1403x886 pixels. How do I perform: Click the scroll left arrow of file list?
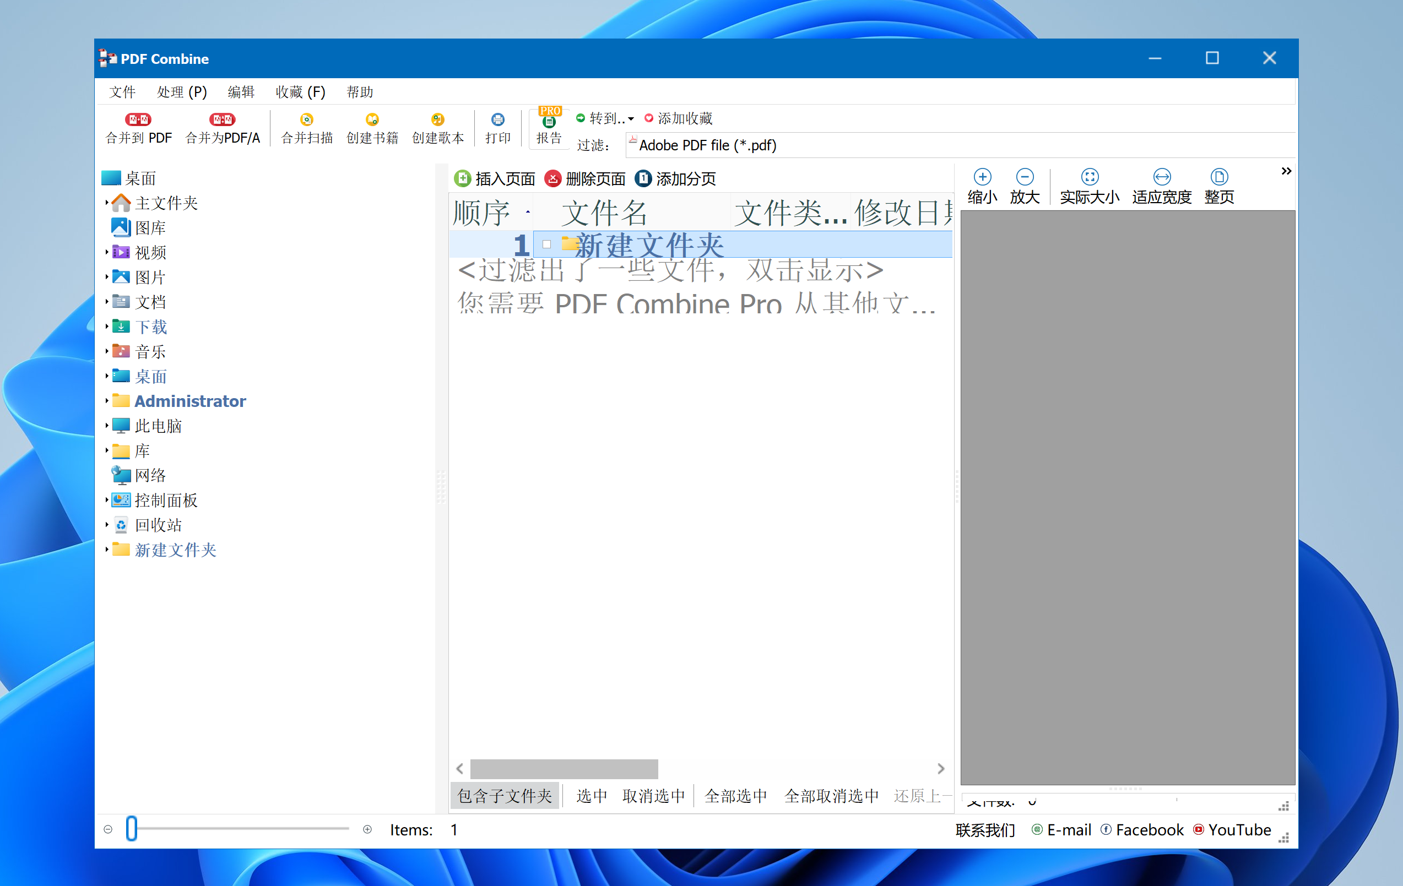pyautogui.click(x=460, y=768)
